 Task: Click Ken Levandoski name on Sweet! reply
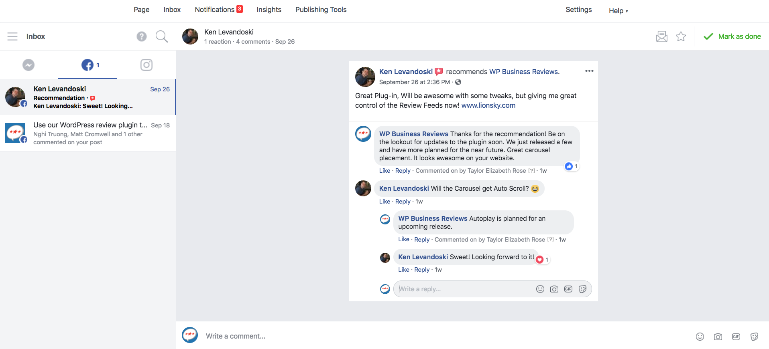coord(423,257)
